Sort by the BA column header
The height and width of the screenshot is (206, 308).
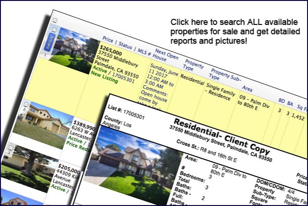coord(290,103)
